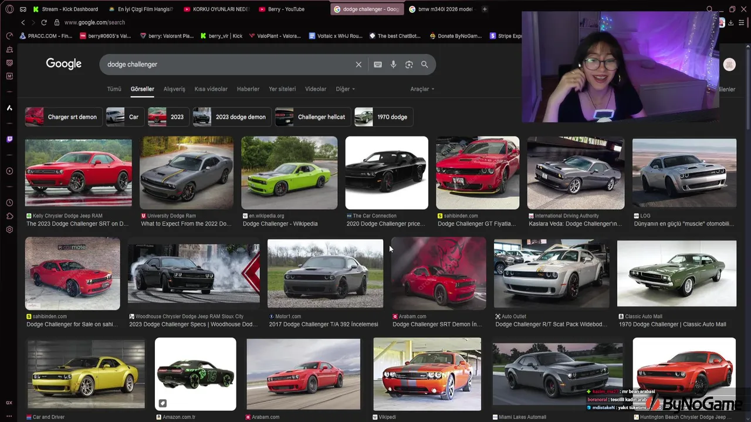Filter by the 2023 chip

point(168,117)
